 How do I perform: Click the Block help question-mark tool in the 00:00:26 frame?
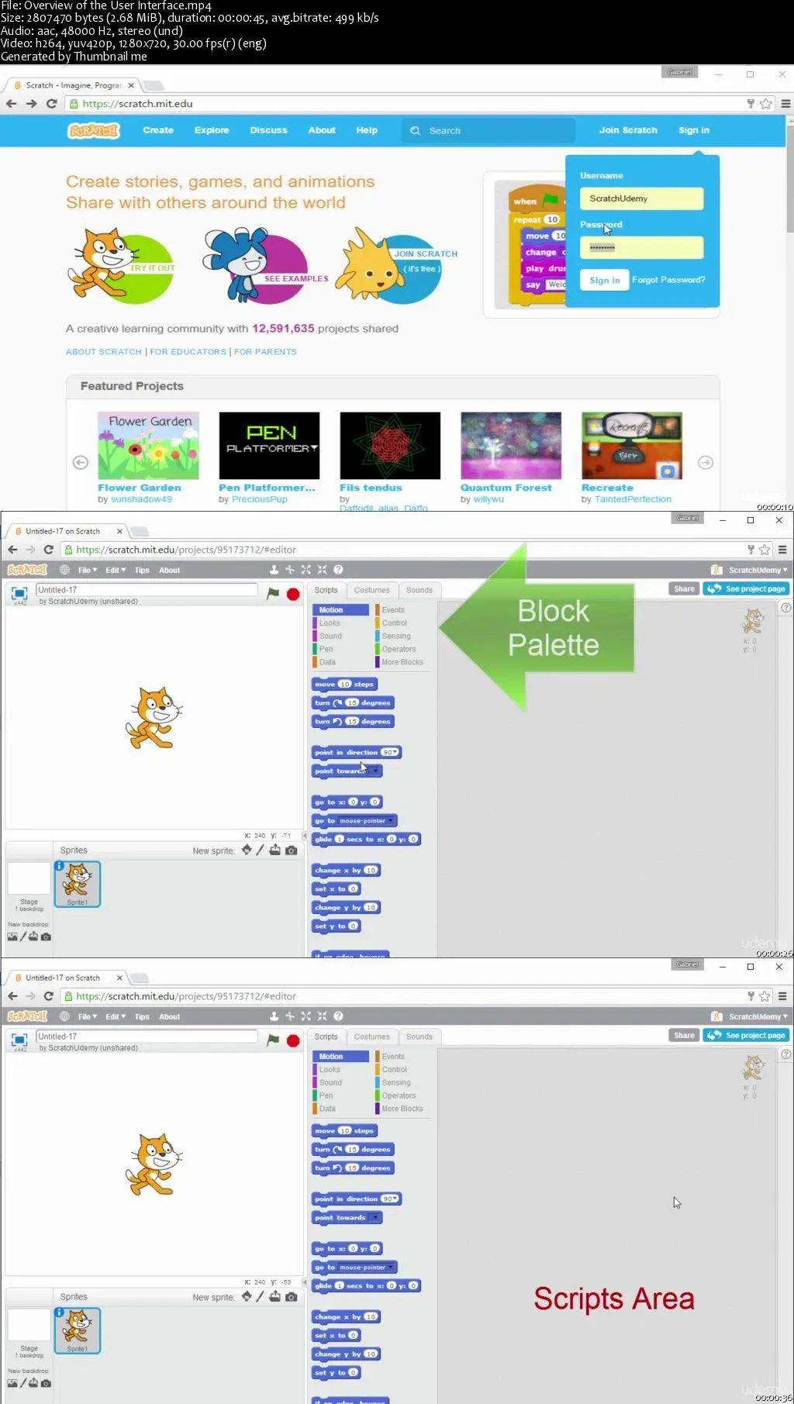coord(338,570)
